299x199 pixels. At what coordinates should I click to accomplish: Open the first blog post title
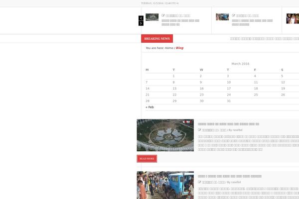point(228,124)
